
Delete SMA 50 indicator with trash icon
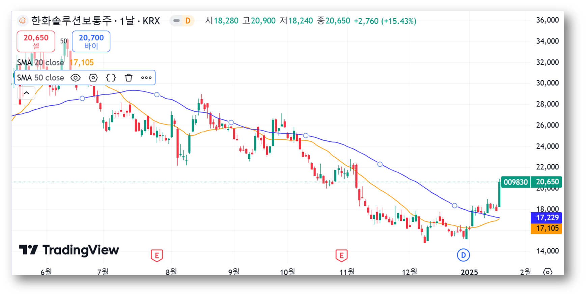point(129,78)
